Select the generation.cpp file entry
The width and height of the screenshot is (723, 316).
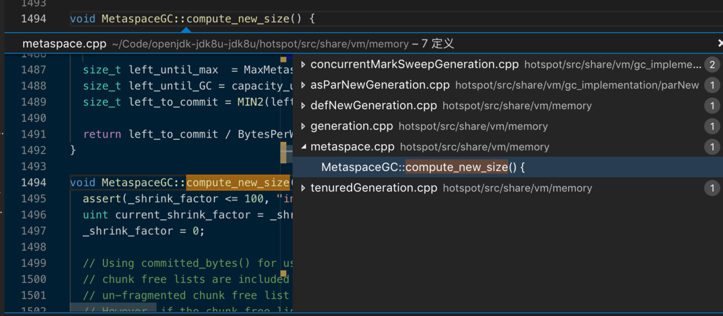[x=352, y=126]
